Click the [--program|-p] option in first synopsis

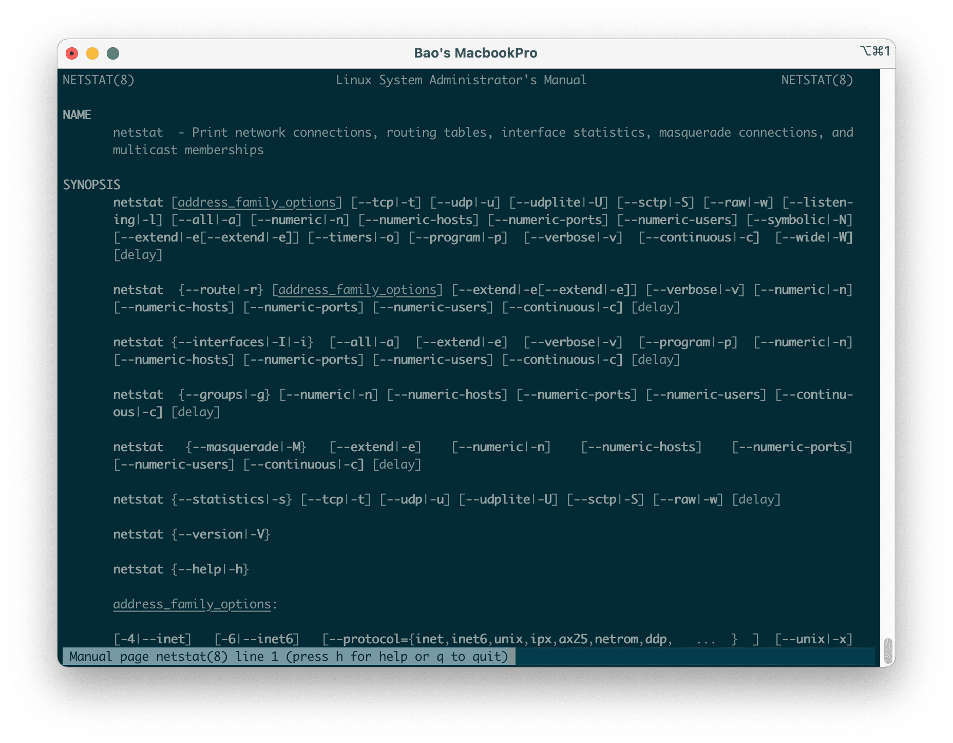(x=458, y=237)
